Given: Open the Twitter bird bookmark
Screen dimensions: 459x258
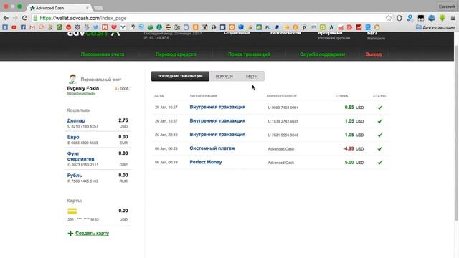Looking at the screenshot, I should 95,27.
